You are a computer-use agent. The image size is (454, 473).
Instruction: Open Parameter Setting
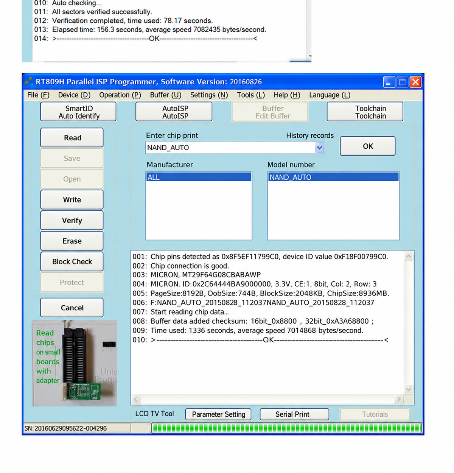point(219,414)
